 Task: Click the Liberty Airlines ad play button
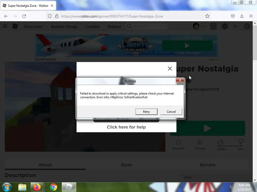187,45
